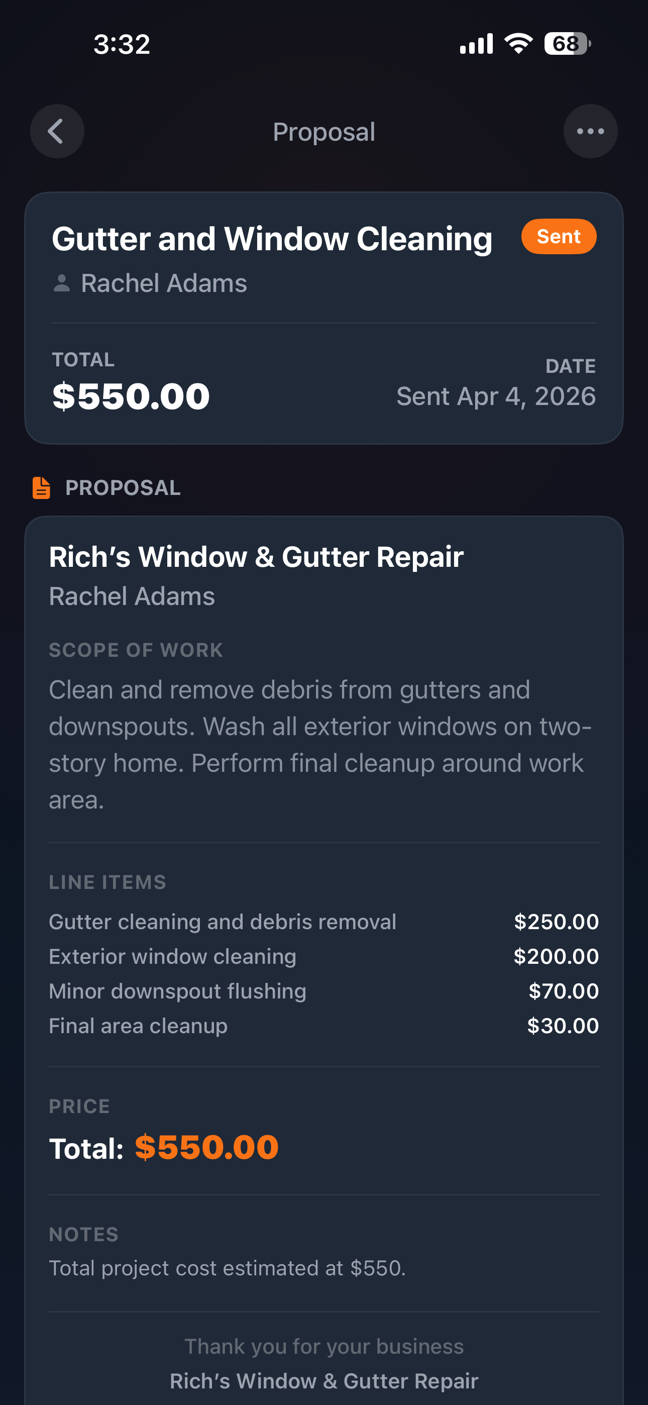Tap the orange $550.00 price total
Screen dimensions: 648x1405
click(207, 1147)
